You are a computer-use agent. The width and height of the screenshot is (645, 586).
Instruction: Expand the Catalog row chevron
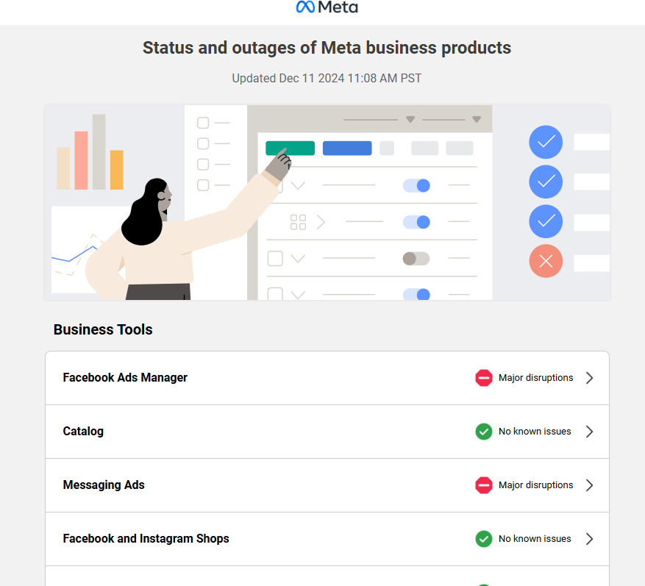point(589,432)
